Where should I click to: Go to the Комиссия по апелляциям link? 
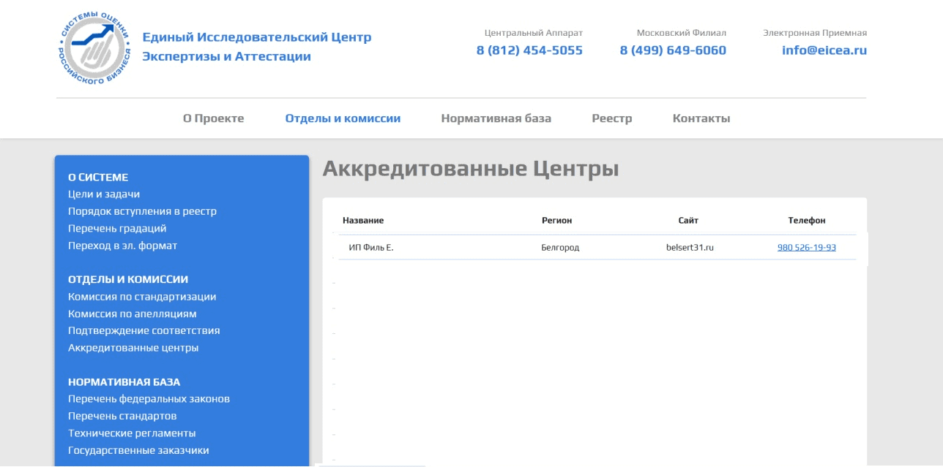133,314
